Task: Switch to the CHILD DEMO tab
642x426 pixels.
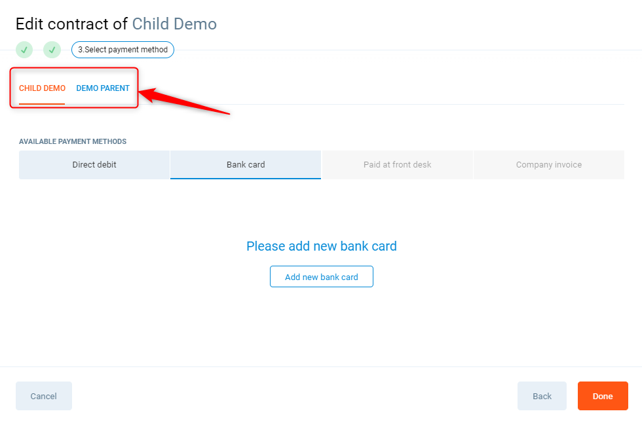Action: coord(42,88)
